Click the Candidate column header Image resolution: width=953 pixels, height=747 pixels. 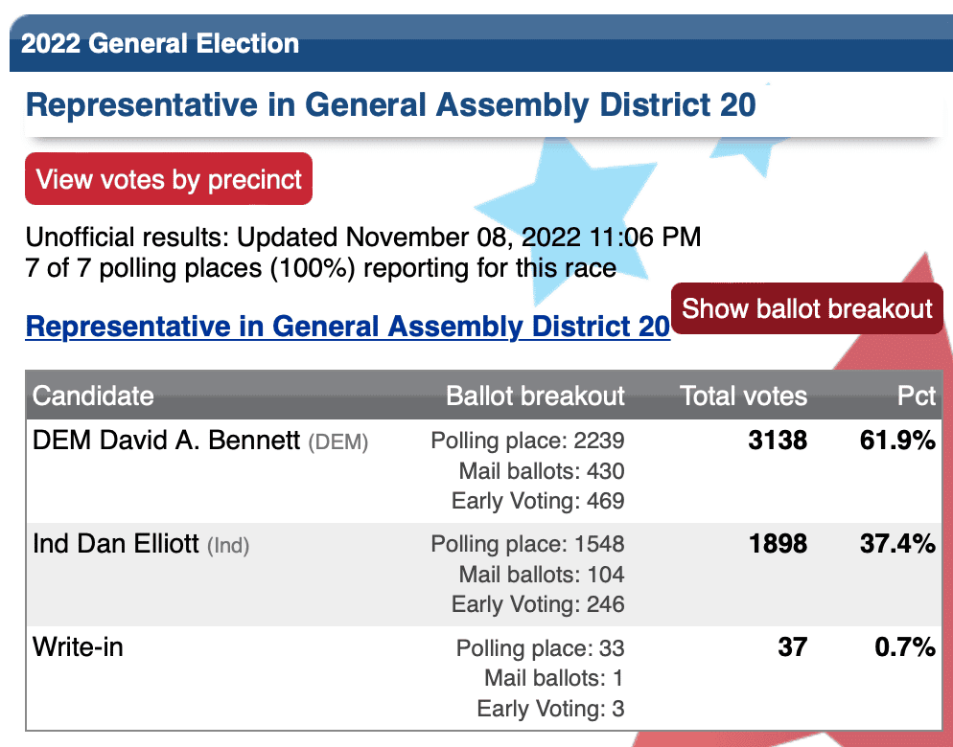click(93, 396)
